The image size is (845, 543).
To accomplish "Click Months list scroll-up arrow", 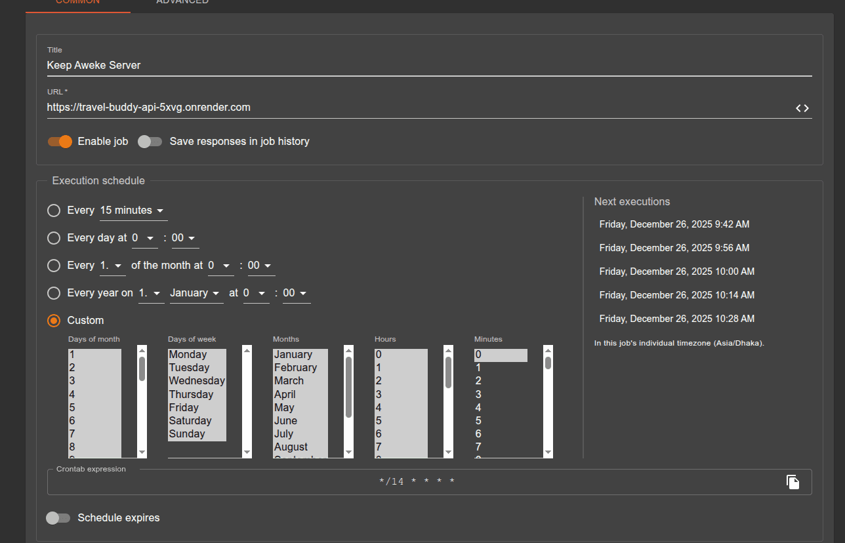I will tap(348, 351).
